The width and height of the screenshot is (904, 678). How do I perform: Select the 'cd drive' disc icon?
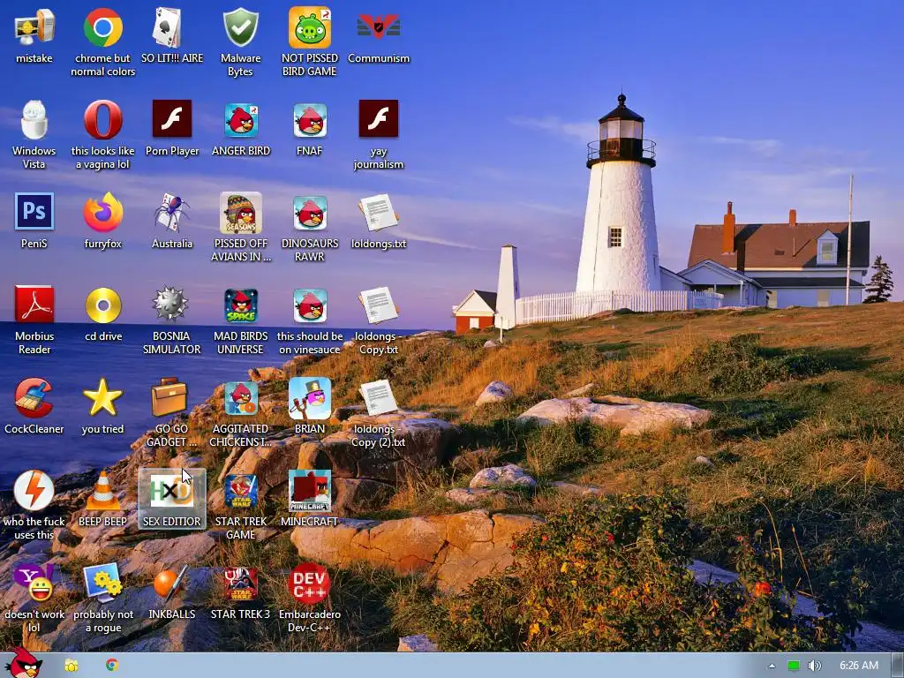pyautogui.click(x=103, y=305)
